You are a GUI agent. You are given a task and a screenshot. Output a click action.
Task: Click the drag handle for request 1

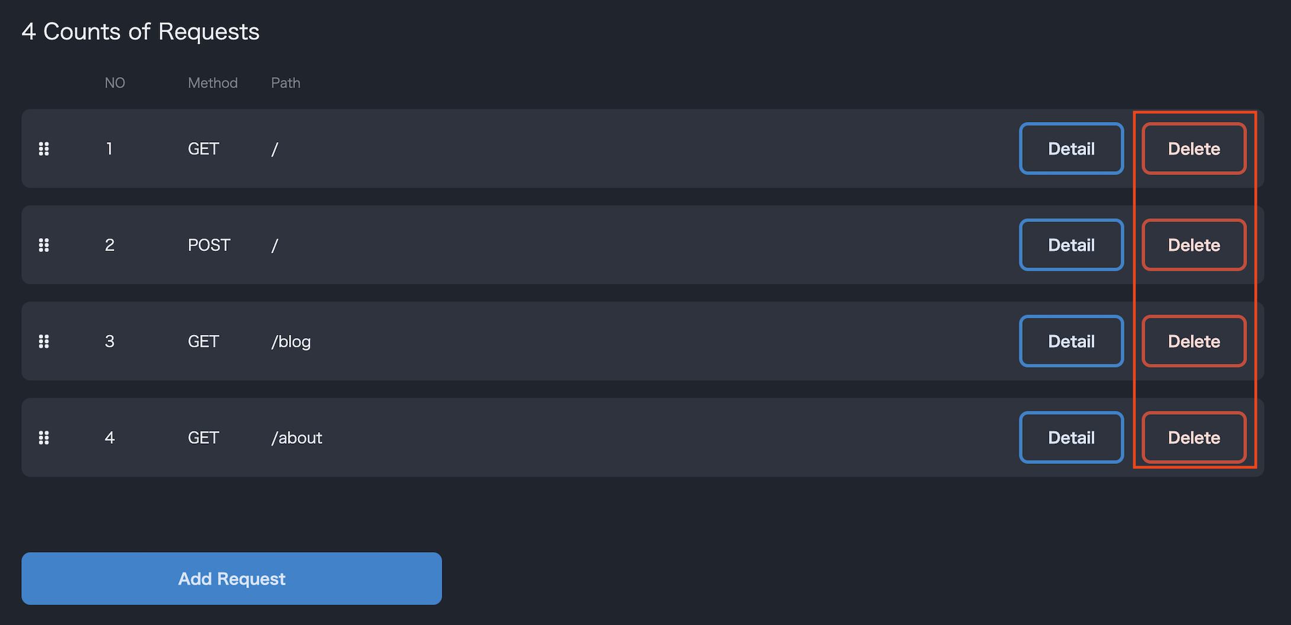click(x=44, y=149)
